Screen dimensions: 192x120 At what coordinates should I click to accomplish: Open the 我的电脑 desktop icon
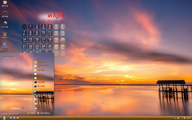pyautogui.click(x=5, y=14)
